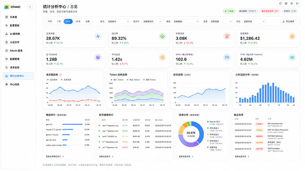Image resolution: width=305 pixels, height=171 pixels.
Task: Toggle the 成功请求 legend in the request trend chart
Action: [x=52, y=80]
